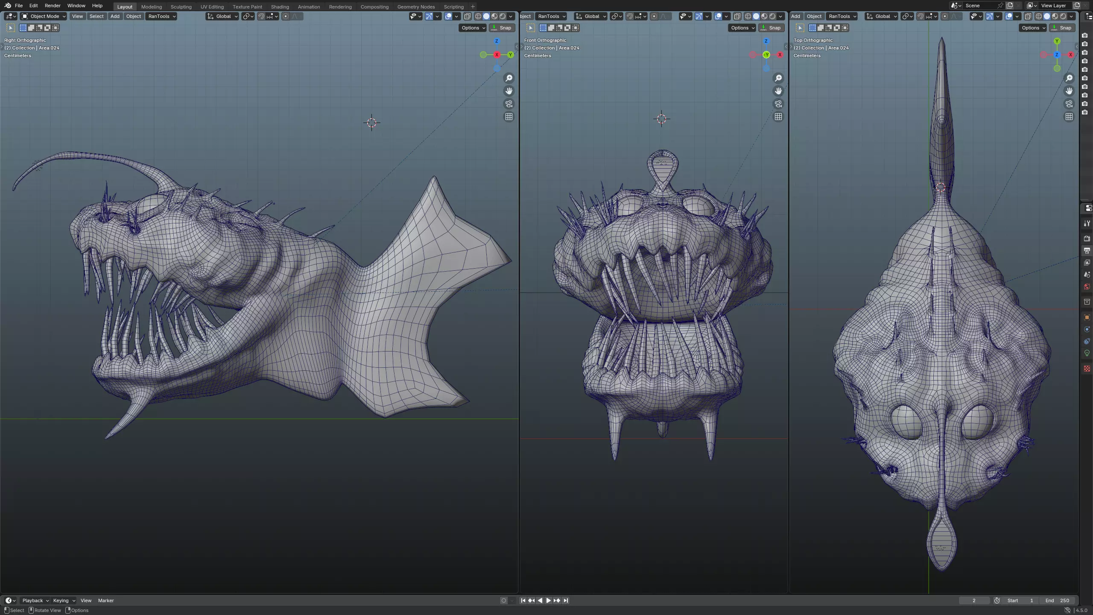Screen dimensions: 1093x615
Task: Open RanTools menu in left viewport
Action: (162, 16)
